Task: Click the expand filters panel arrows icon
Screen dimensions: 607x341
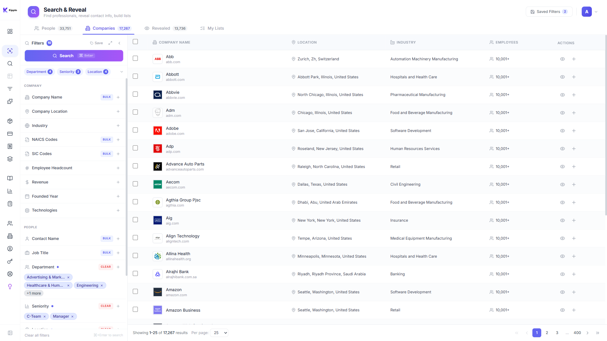Action: point(110,43)
